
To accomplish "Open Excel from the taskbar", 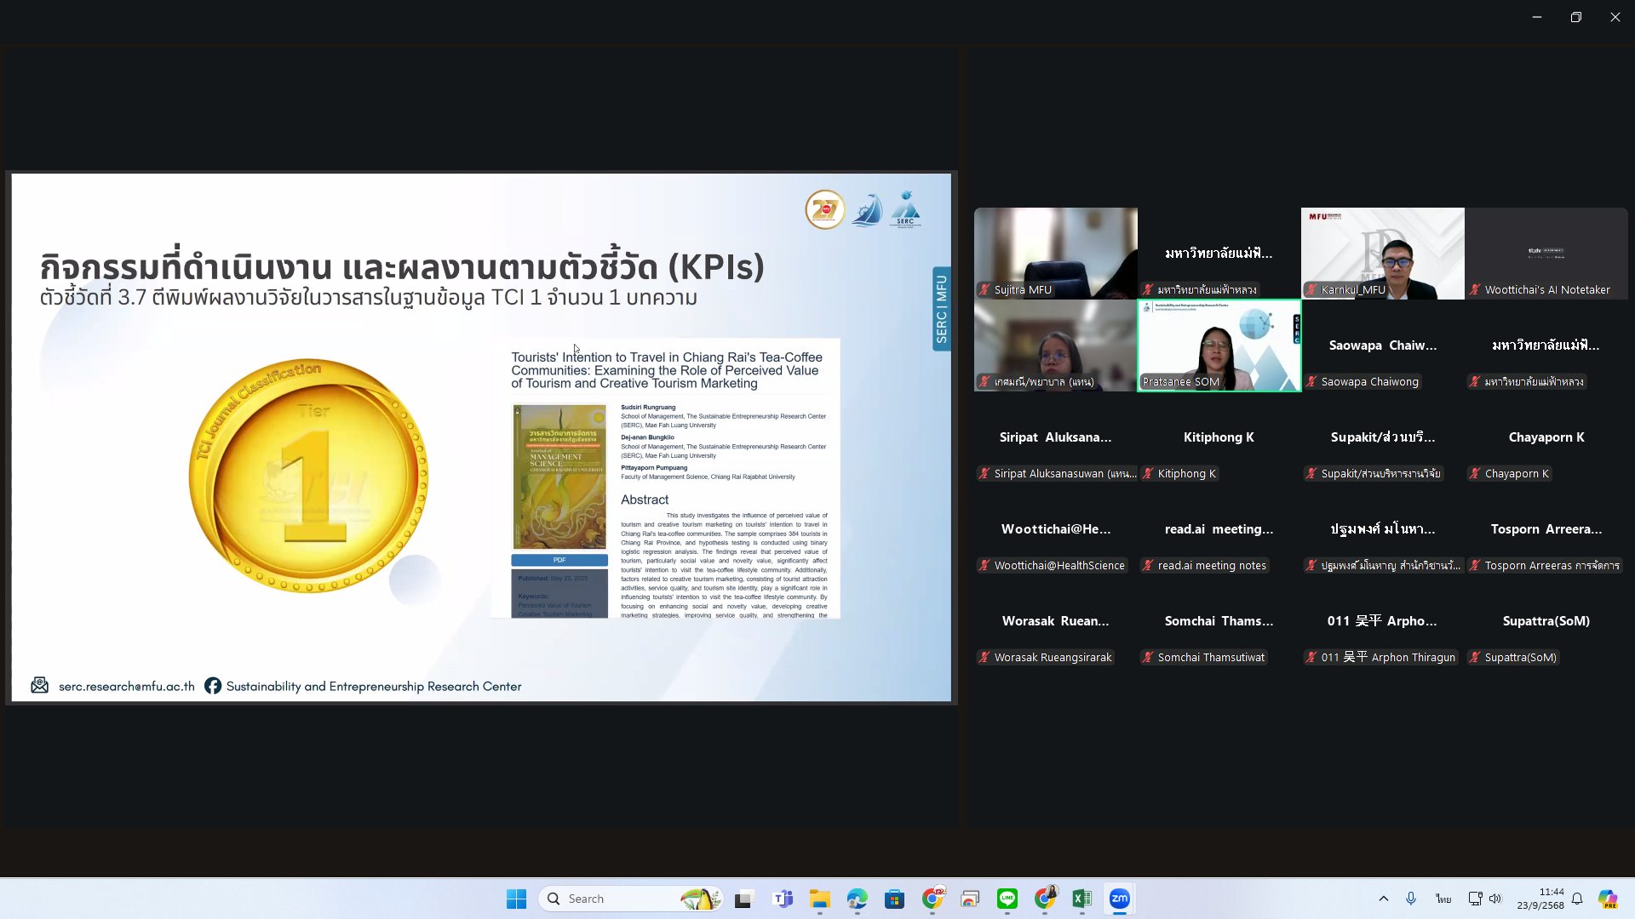I will click(x=1081, y=899).
